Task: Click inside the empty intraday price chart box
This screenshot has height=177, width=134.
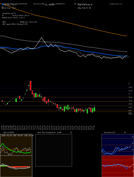Action: (x=54, y=150)
